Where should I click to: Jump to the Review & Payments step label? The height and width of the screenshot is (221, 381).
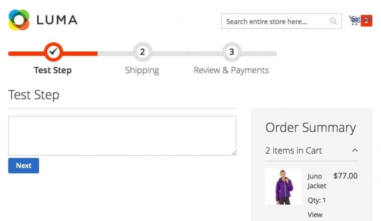[231, 70]
